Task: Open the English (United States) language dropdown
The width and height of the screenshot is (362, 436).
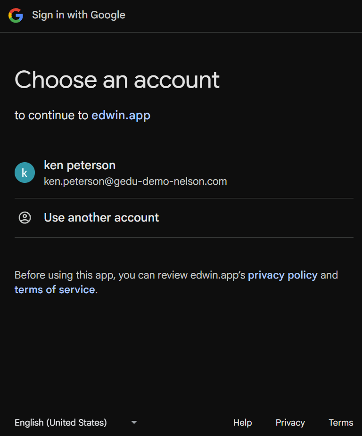Action: [x=61, y=422]
